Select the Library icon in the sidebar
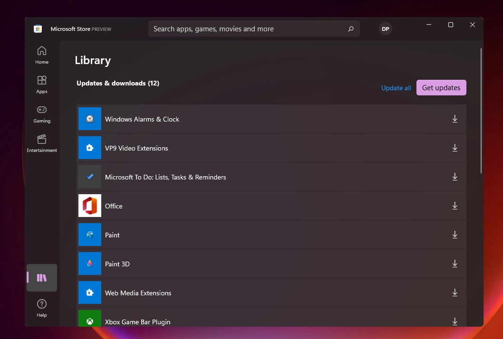Viewport: 503px width, 339px height. (x=42, y=277)
